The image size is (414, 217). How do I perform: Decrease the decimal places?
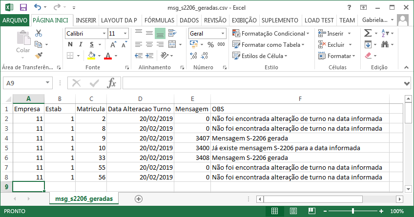tap(205, 56)
